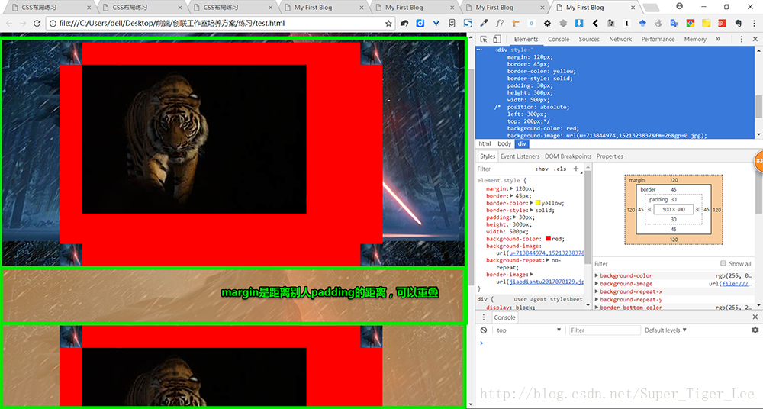
Task: Open the Network tab
Action: click(620, 40)
